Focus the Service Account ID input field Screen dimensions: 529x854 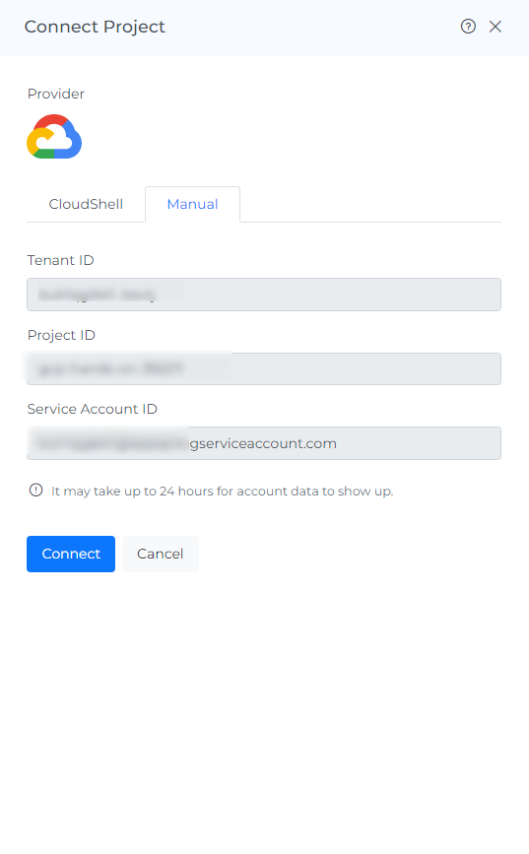click(264, 443)
